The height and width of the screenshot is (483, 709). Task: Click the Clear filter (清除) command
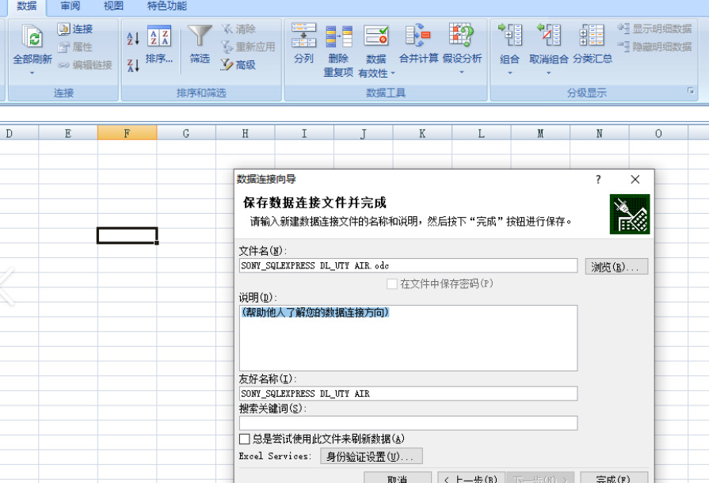(238, 29)
